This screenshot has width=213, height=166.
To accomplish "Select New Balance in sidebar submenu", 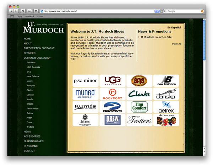I will click(33, 76).
